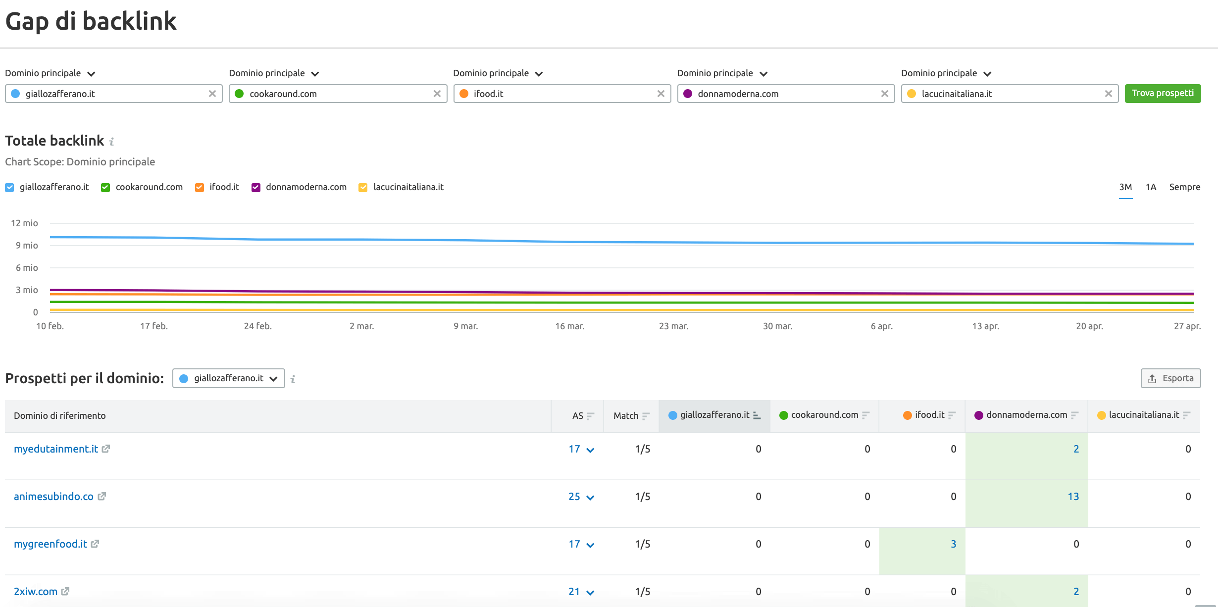Open donnamoderna.com backlink count 13
1218x607 pixels.
(x=1073, y=497)
